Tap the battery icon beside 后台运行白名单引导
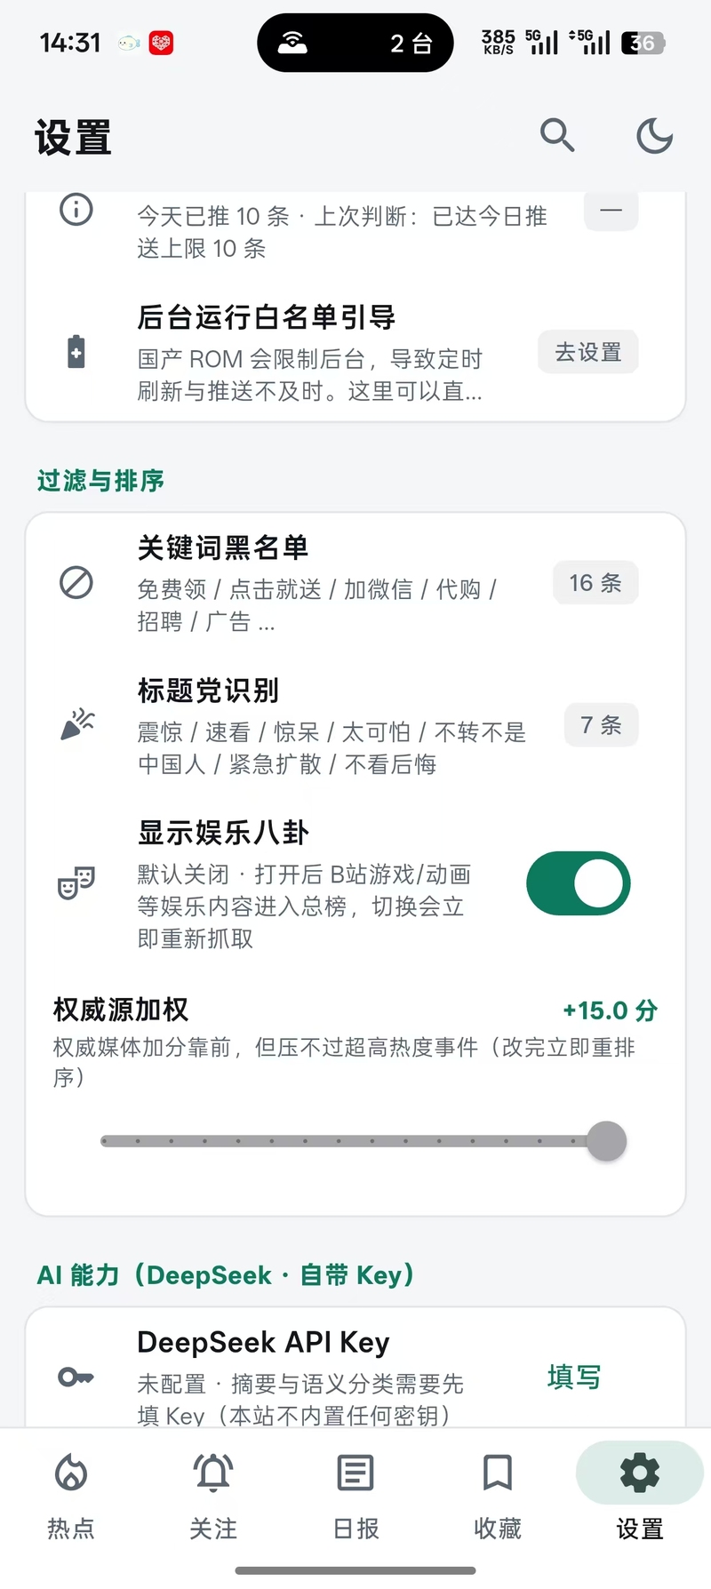 coord(76,353)
